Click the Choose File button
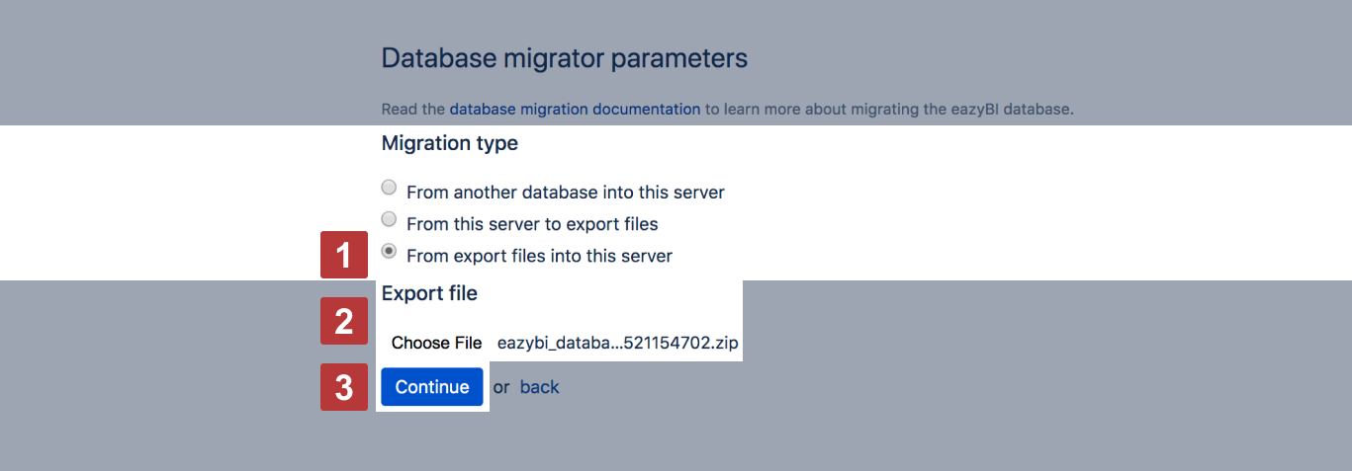Screen dimensions: 1352x471 pyautogui.click(x=436, y=343)
